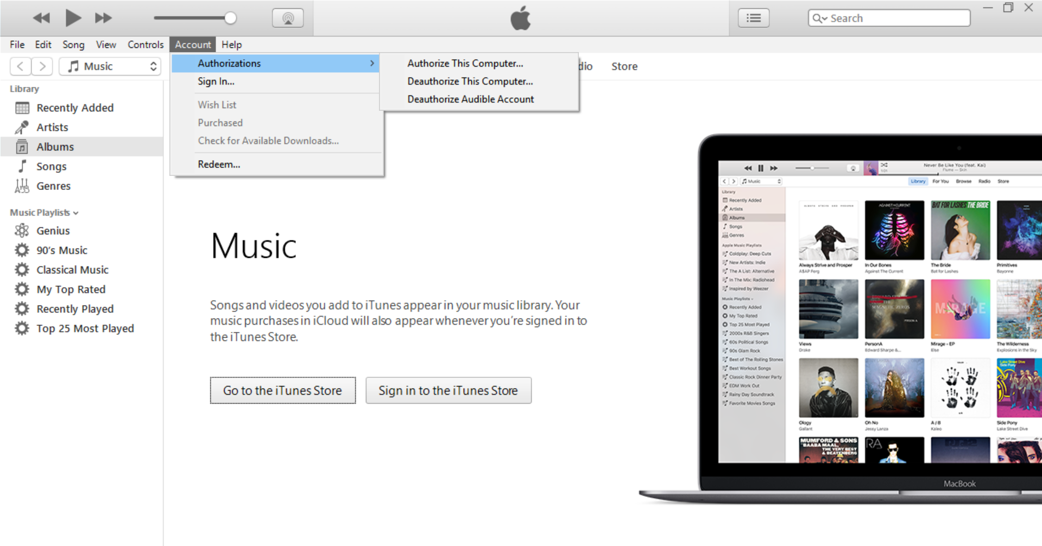Restore down the iTunes window
This screenshot has height=546, width=1042.
[1008, 8]
